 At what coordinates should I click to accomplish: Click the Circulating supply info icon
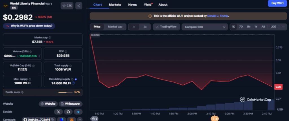click(x=72, y=79)
